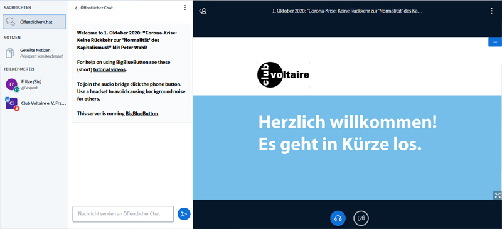502x229 pixels.
Task: Click the Fritze user avatar
Action: 11,84
